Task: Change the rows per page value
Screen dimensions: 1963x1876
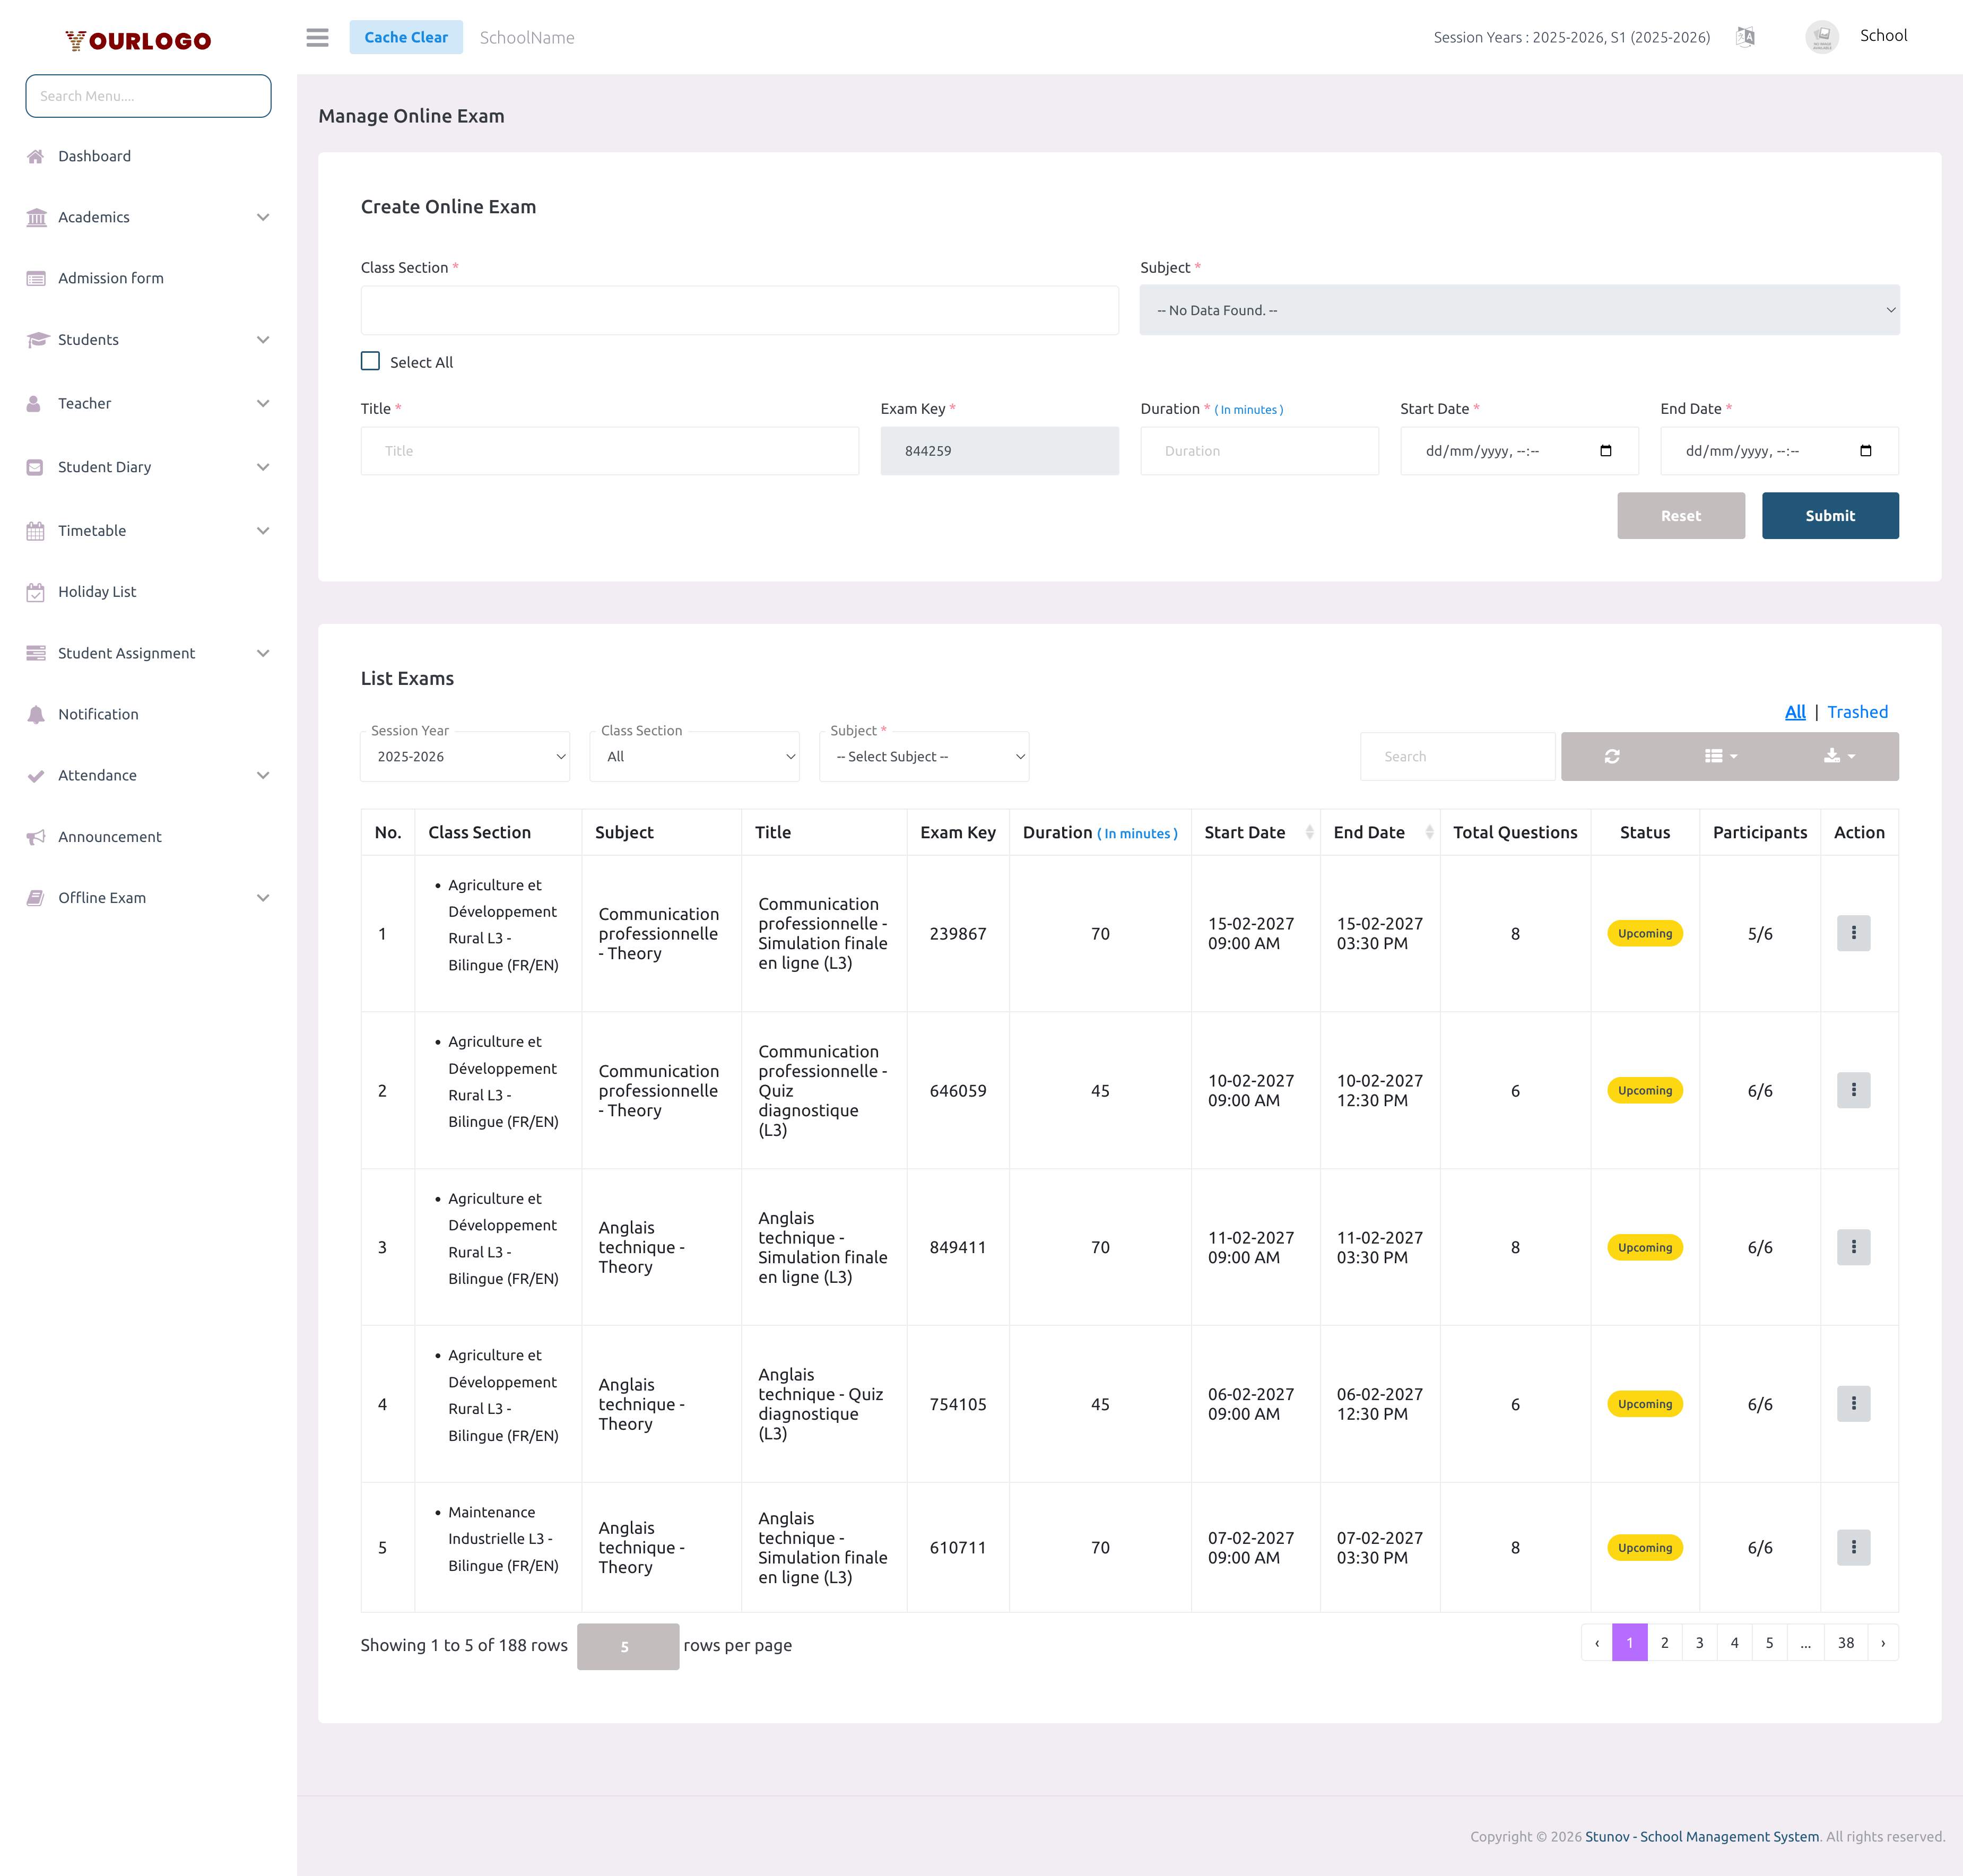Action: tap(628, 1646)
